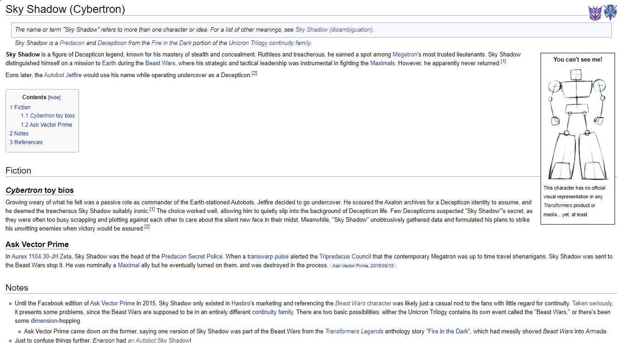Viewport: 621px width, 343px height.
Task: Open the Transformers Legends link
Action: (354, 331)
